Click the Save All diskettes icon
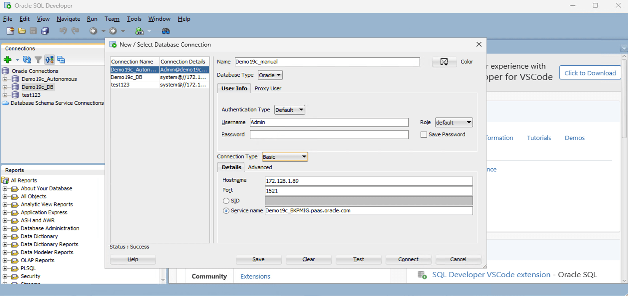This screenshot has height=296, width=628. [x=45, y=31]
